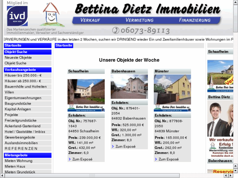Open the right column Schaafheim house thumbnail
The width and height of the screenshot is (238, 178).
[x=220, y=76]
